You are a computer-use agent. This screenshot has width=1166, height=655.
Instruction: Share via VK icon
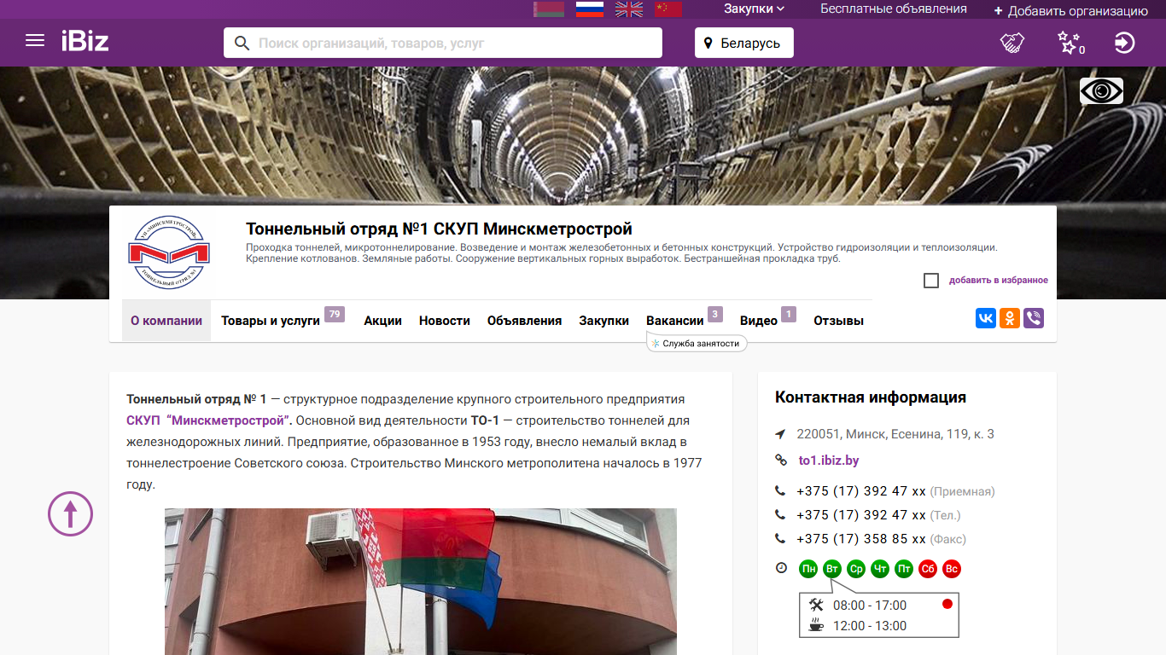[986, 319]
